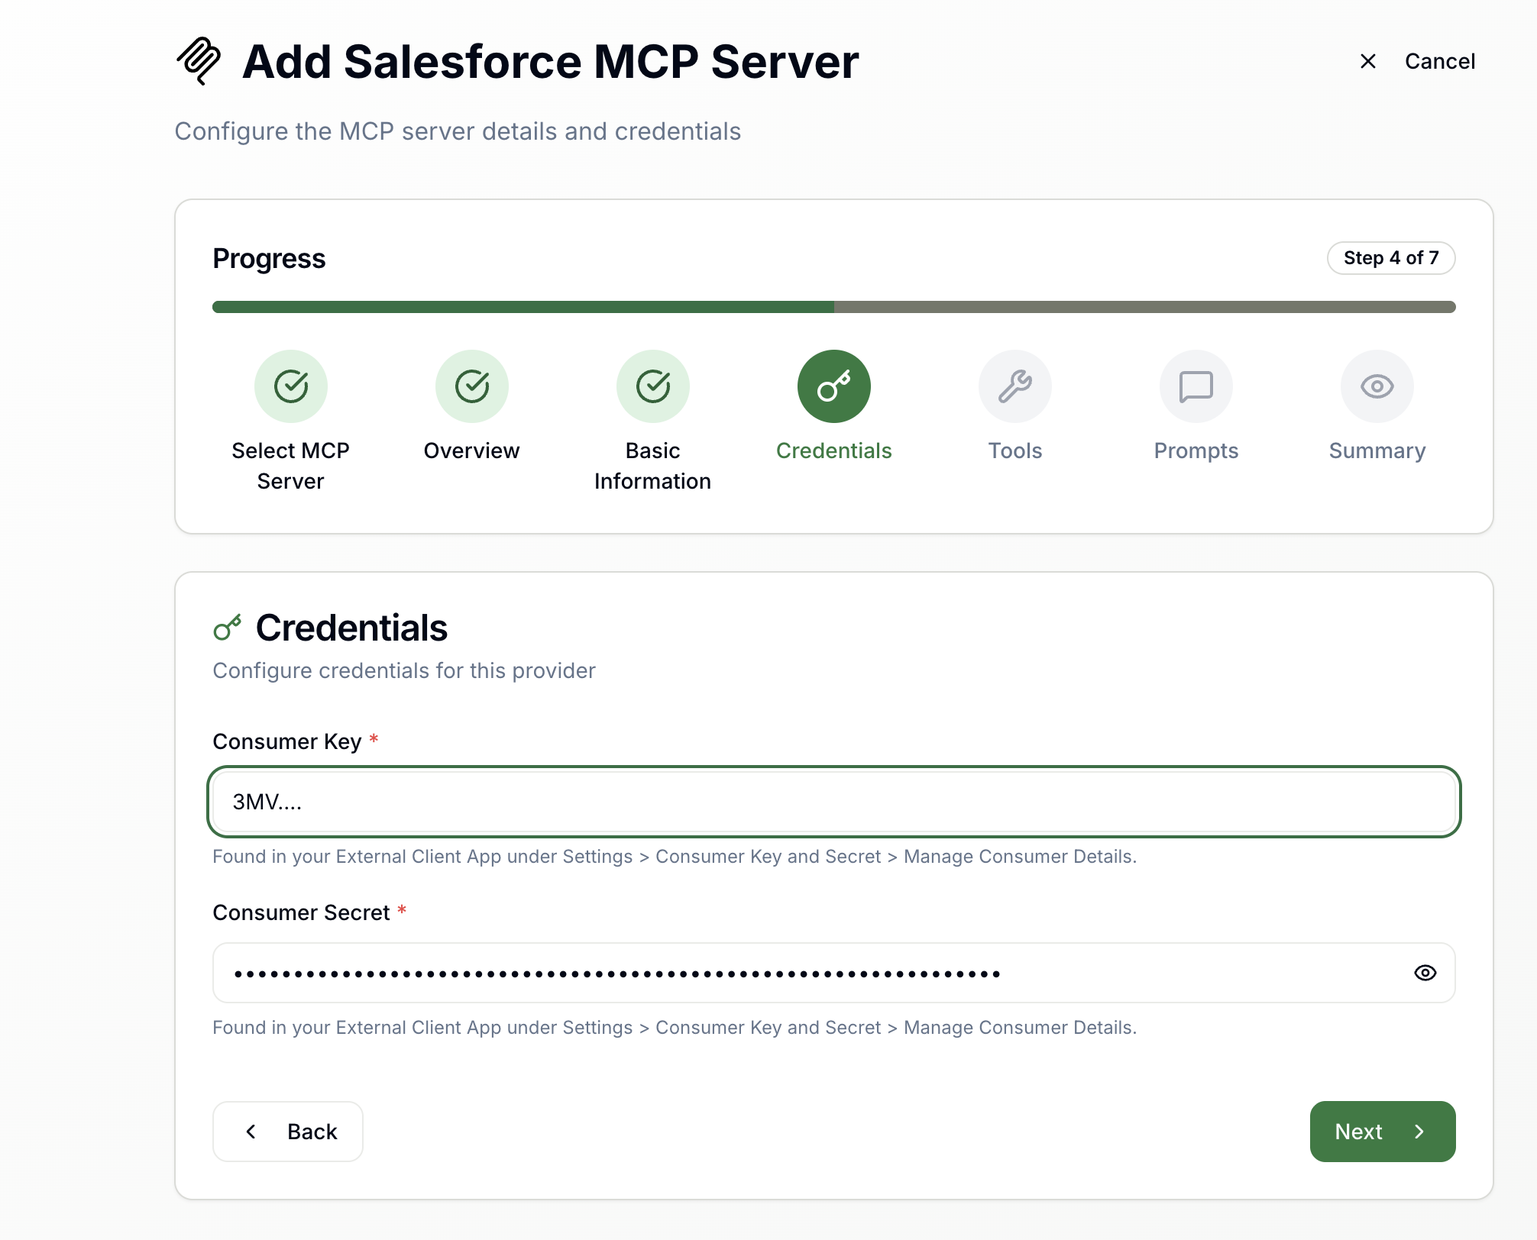Click the Tools wrench step icon
1537x1240 pixels.
tap(1015, 386)
